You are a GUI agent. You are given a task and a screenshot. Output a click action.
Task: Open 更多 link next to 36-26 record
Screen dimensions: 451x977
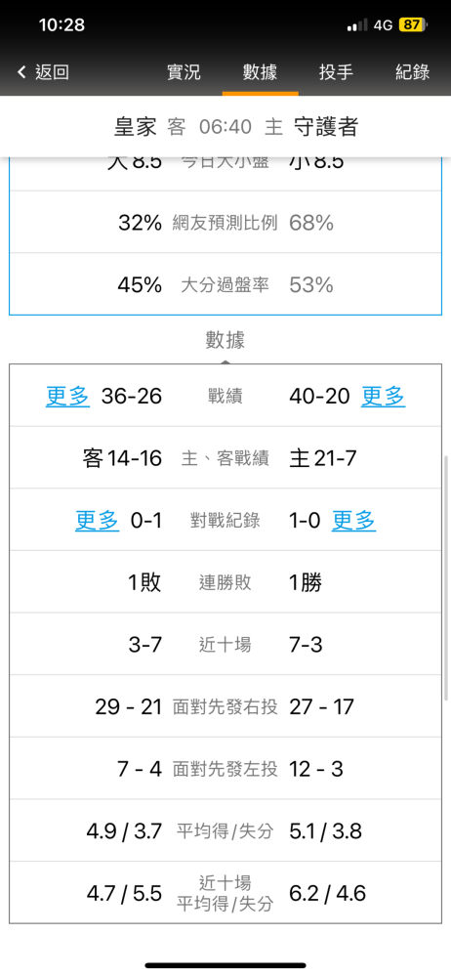[68, 397]
